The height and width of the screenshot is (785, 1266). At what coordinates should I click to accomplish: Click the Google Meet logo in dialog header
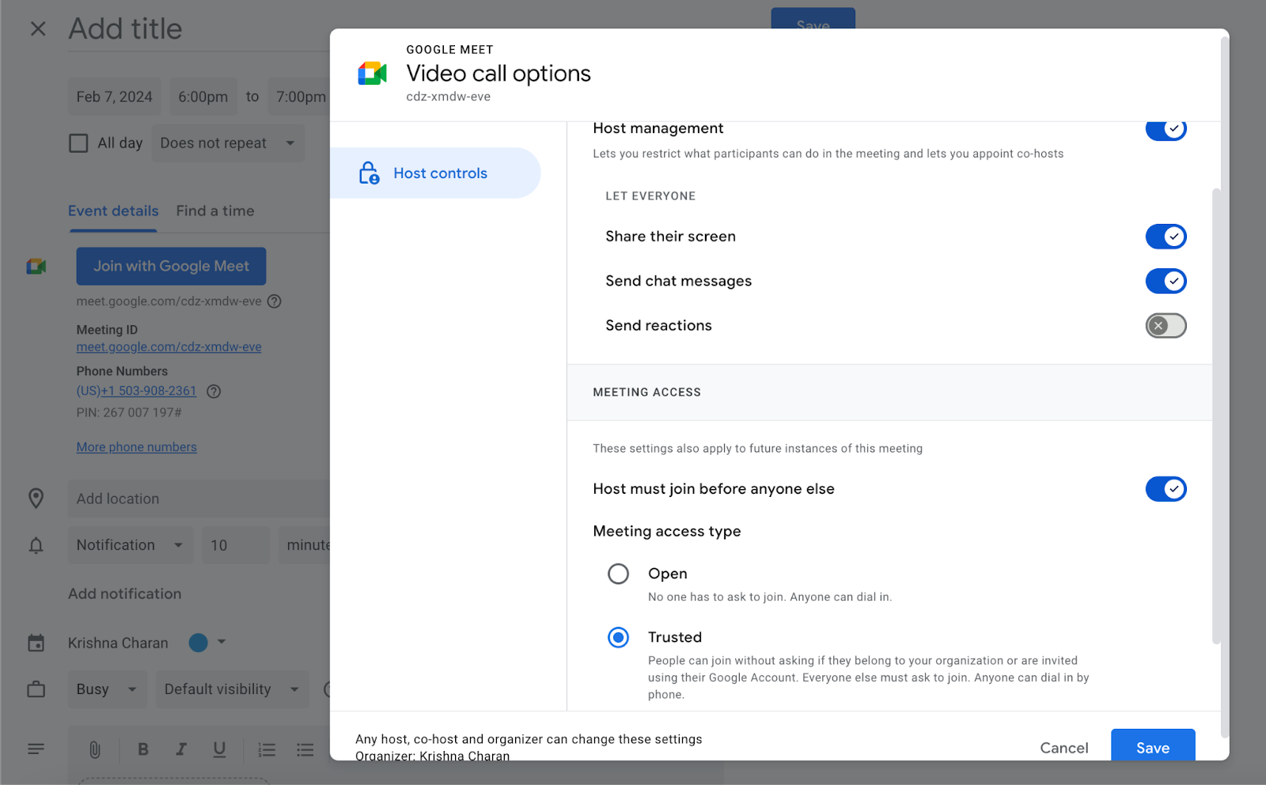click(372, 74)
